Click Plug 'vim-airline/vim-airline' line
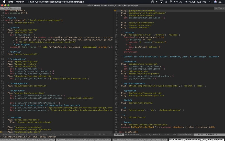 coord(26,93)
